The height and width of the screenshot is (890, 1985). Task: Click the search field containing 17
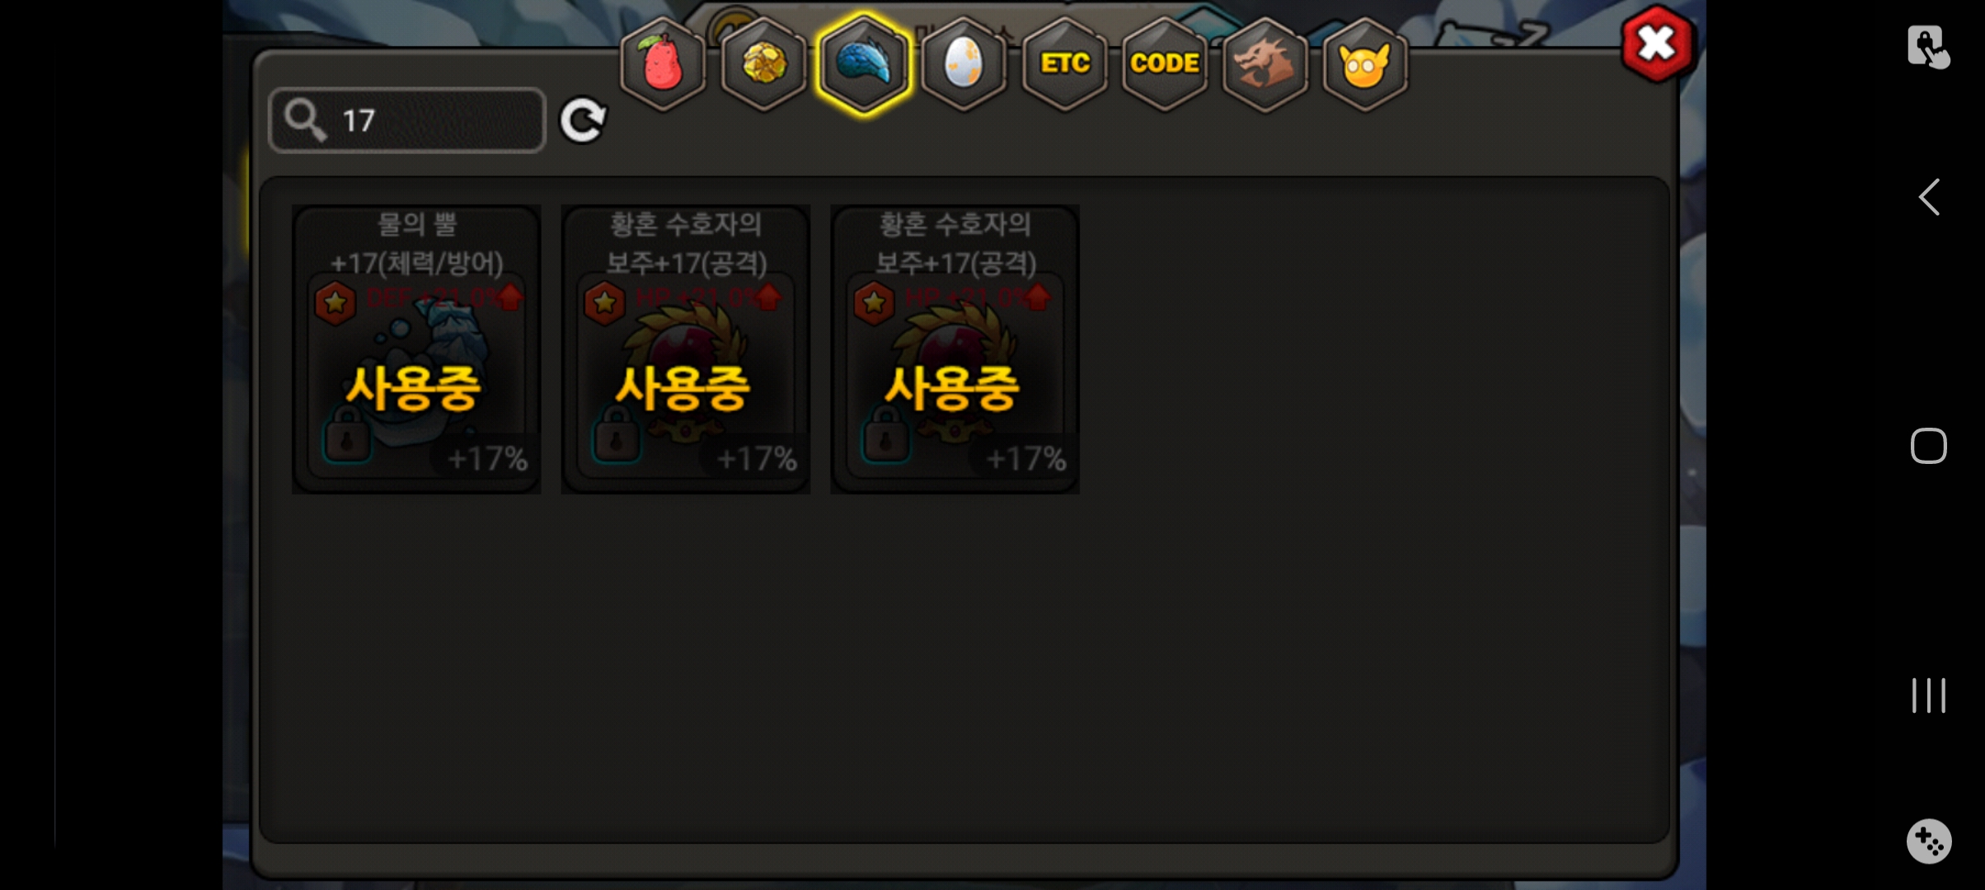pos(407,120)
